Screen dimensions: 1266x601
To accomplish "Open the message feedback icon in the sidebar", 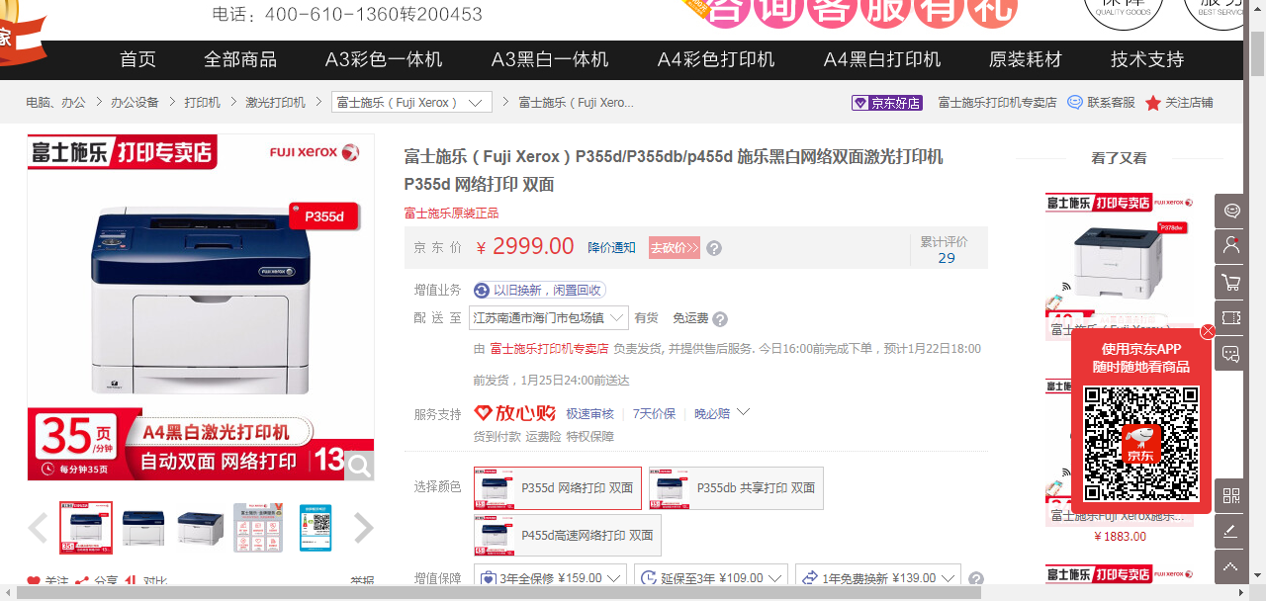I will [x=1231, y=353].
